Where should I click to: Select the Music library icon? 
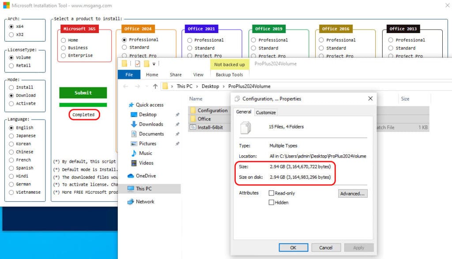click(x=134, y=153)
